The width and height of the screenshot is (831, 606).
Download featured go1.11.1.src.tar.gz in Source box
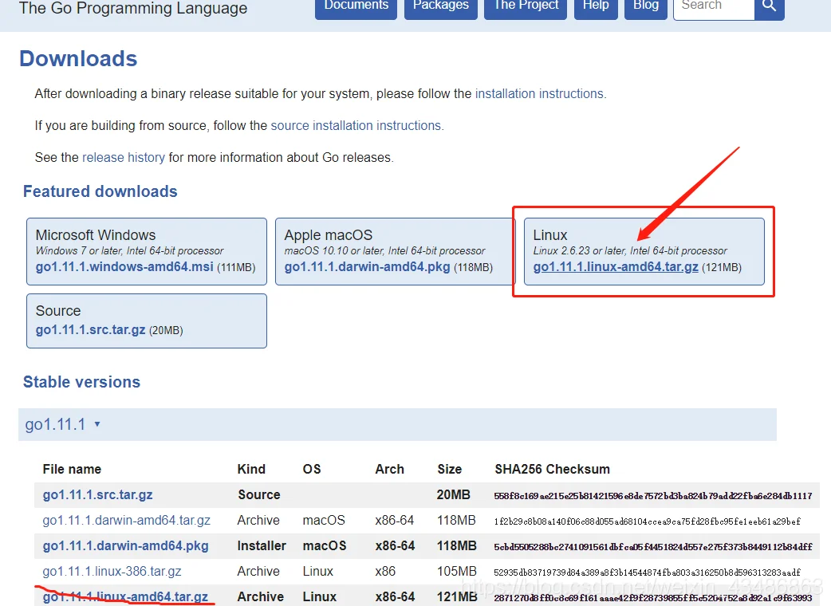coord(91,329)
